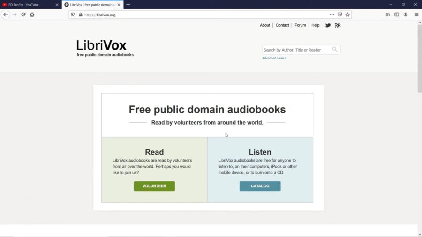The height and width of the screenshot is (237, 422).
Task: Click the librivox.org address bar
Action: 204,15
